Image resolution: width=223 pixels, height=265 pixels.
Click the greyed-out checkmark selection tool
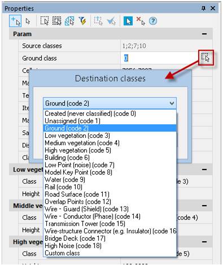(111, 21)
